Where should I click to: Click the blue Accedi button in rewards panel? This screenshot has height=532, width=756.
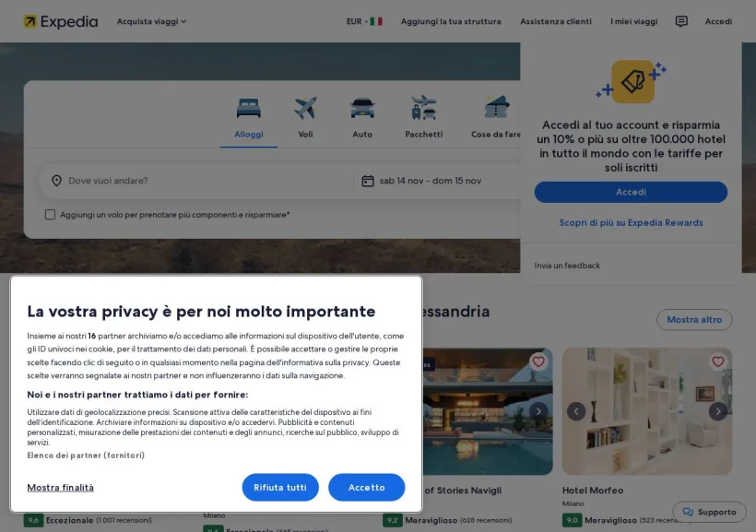pos(631,192)
